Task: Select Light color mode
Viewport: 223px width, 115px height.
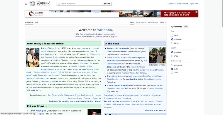Action: tap(172, 69)
